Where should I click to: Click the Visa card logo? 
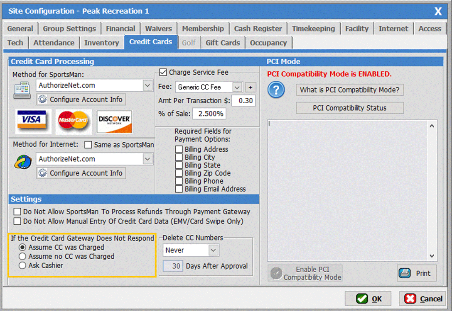pos(33,121)
